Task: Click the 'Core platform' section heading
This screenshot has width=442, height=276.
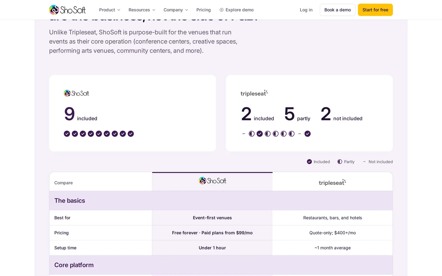Action: coord(74,265)
